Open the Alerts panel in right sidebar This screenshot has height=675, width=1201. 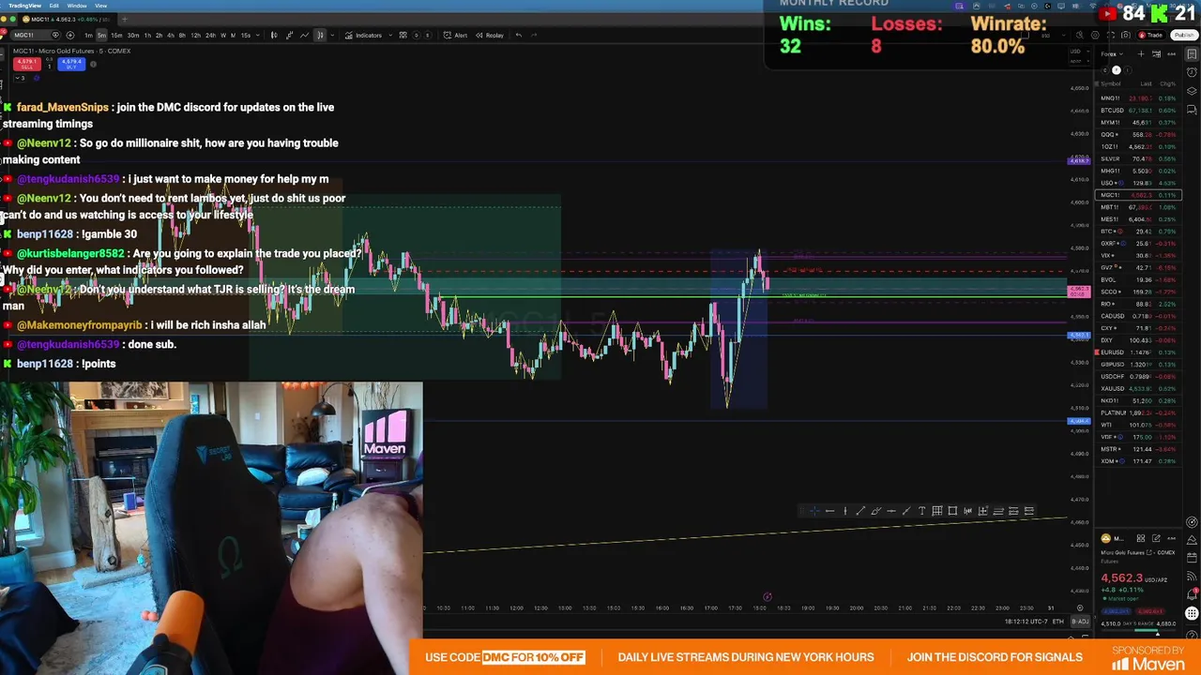coord(1192,72)
